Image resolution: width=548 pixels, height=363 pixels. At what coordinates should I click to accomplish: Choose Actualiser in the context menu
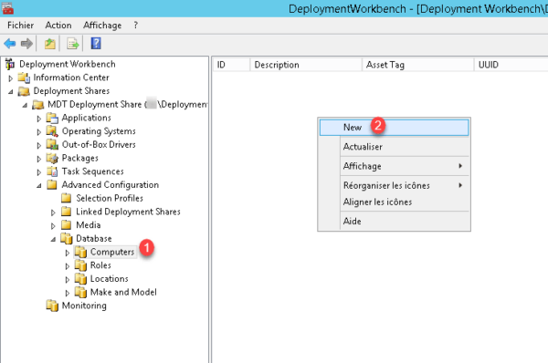click(394, 147)
